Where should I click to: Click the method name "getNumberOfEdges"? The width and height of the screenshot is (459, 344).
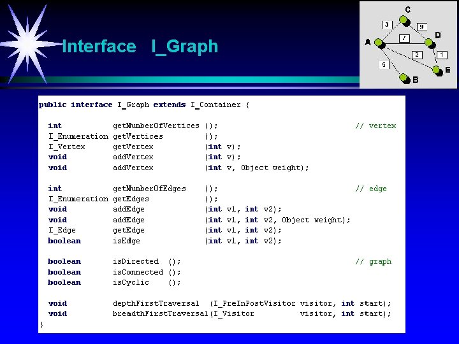pos(149,189)
